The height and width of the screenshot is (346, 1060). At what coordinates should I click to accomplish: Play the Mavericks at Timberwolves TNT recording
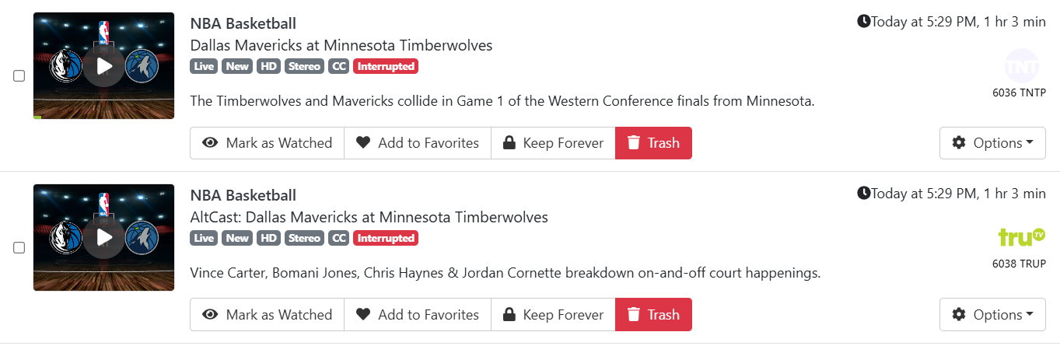[x=103, y=66]
